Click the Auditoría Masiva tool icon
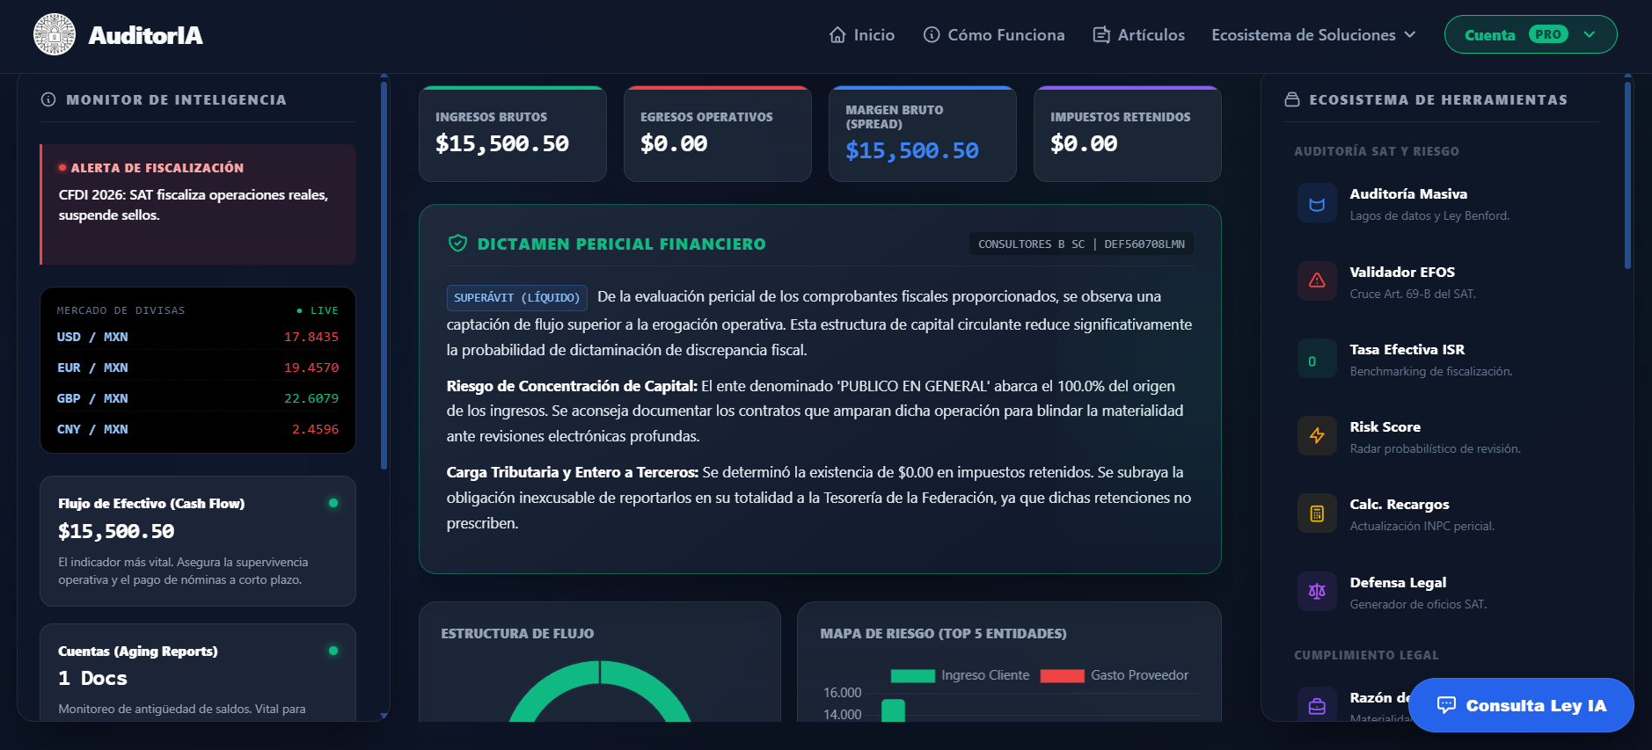Image resolution: width=1652 pixels, height=750 pixels. [1317, 204]
